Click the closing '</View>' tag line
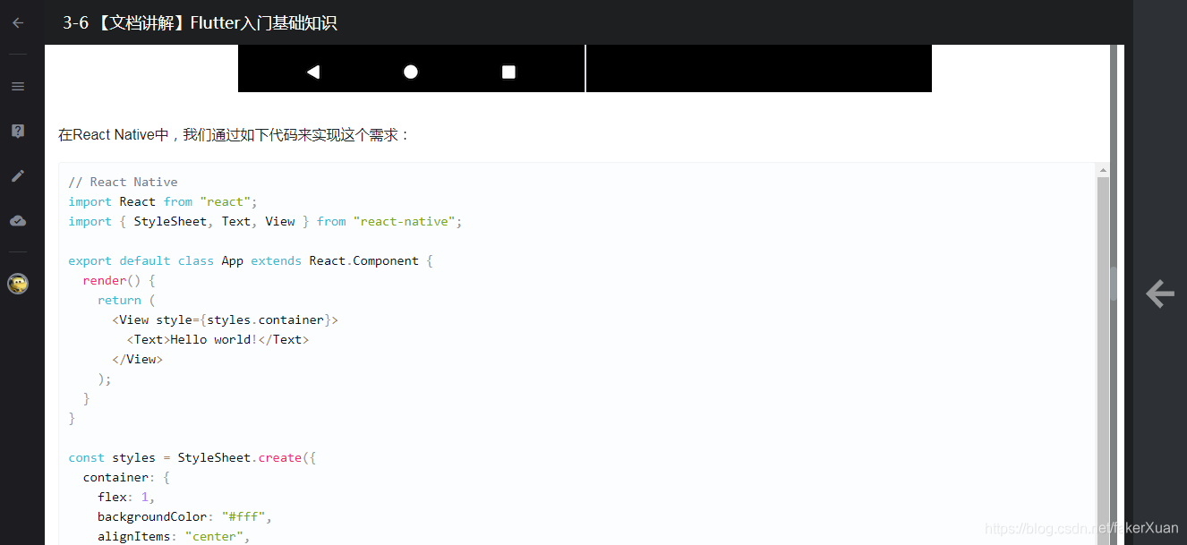This screenshot has height=545, width=1187. pos(137,359)
